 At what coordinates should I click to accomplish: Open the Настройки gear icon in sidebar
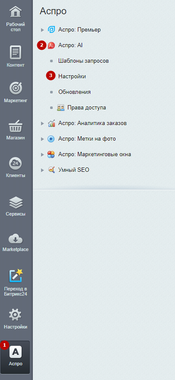pos(16,314)
